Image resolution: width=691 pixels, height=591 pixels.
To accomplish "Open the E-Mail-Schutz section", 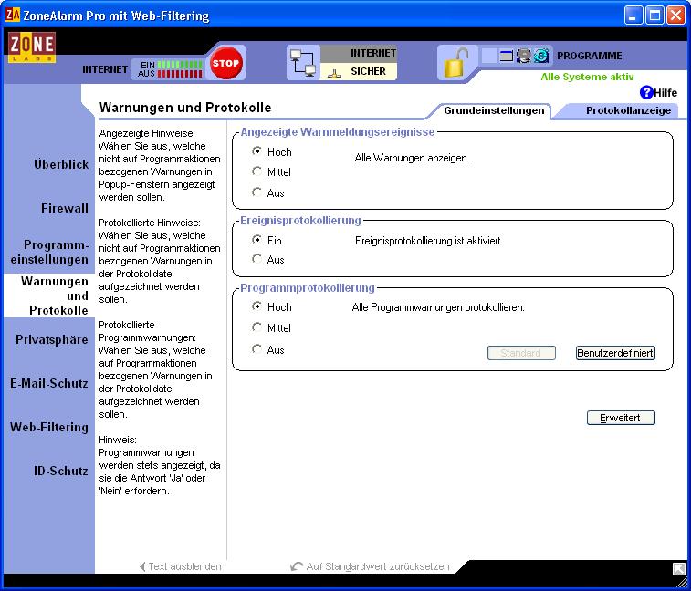I will pos(49,383).
